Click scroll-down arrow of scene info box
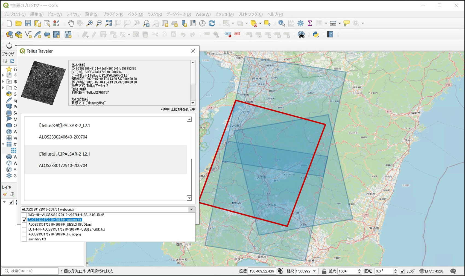This screenshot has height=276, width=465. pyautogui.click(x=193, y=103)
